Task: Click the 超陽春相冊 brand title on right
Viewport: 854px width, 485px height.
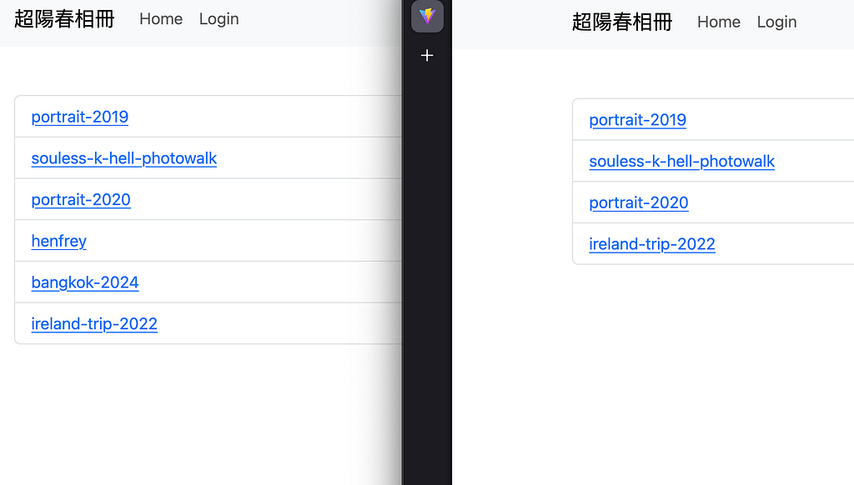Action: point(622,22)
